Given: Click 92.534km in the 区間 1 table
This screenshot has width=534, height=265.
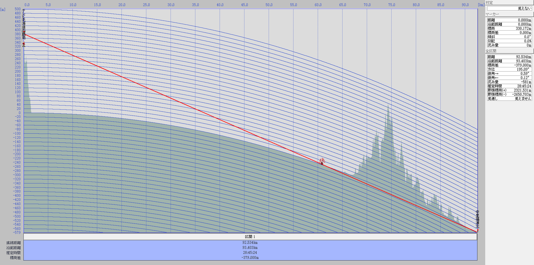Looking at the screenshot, I should [x=250, y=243].
